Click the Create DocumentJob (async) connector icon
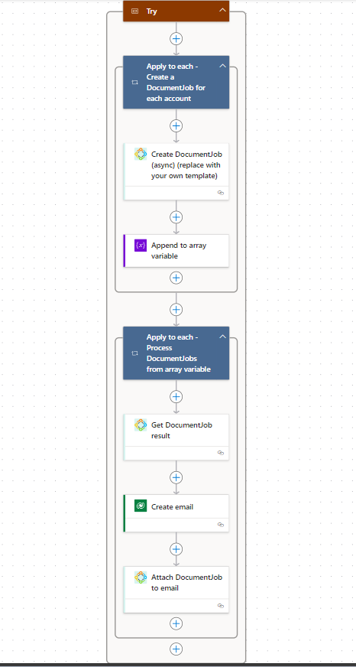The image size is (356, 667). click(x=141, y=154)
